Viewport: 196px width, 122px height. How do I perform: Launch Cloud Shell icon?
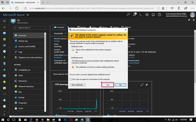pos(141,15)
